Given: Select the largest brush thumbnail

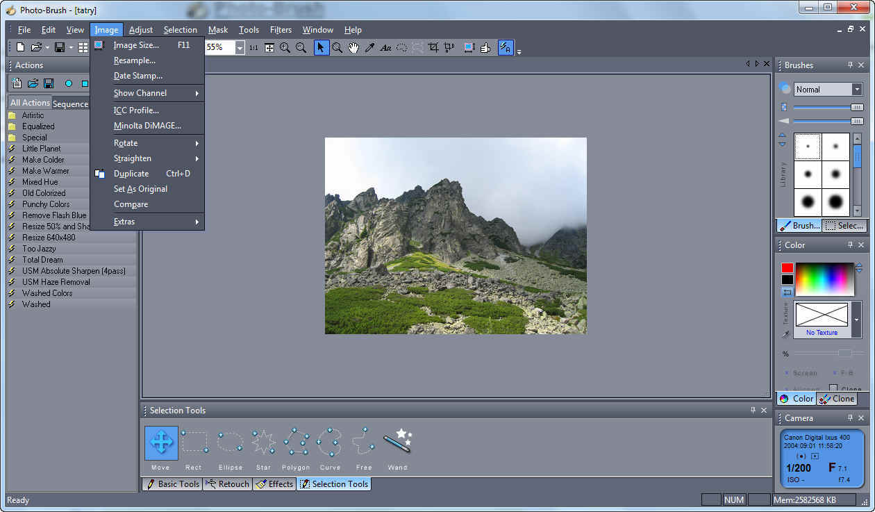Looking at the screenshot, I should pos(836,203).
